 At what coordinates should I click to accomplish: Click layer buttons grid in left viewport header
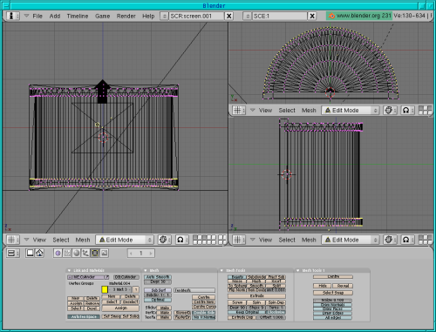[209, 240]
